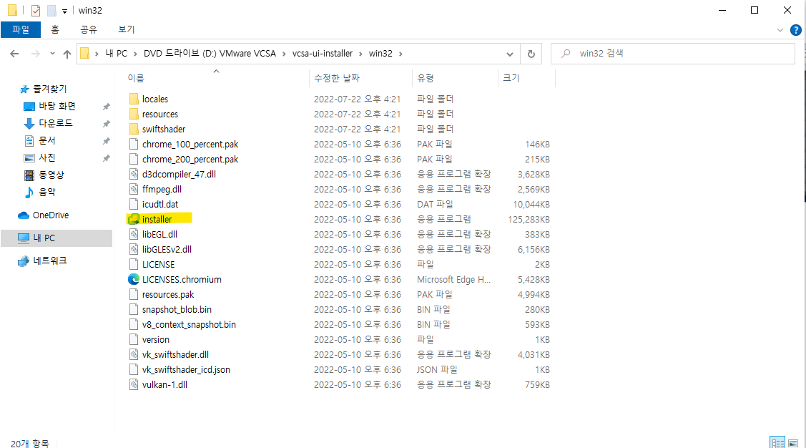Open the 파일 menu tab

point(21,29)
